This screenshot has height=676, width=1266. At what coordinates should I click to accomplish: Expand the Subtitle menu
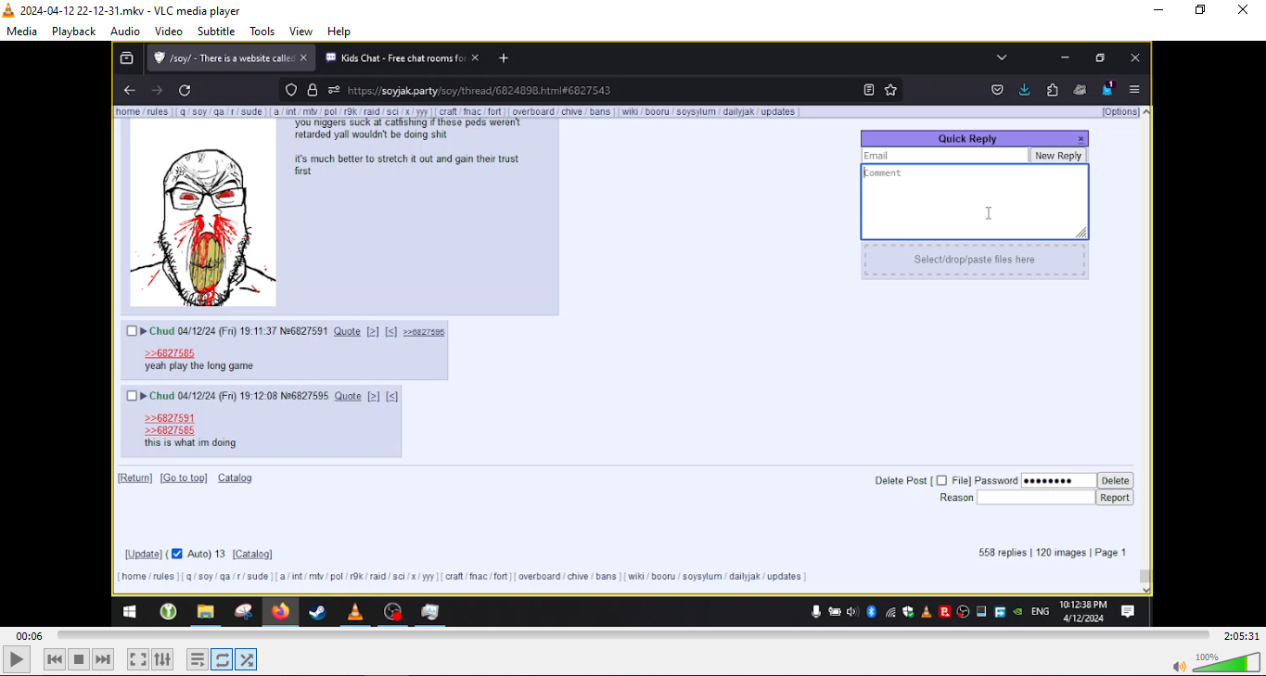pyautogui.click(x=216, y=32)
